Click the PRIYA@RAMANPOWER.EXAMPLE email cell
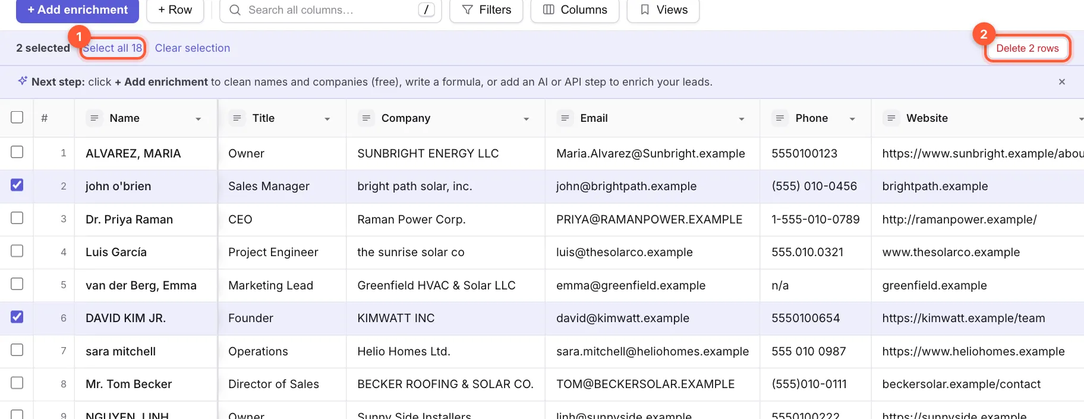Image resolution: width=1084 pixels, height=419 pixels. click(652, 219)
